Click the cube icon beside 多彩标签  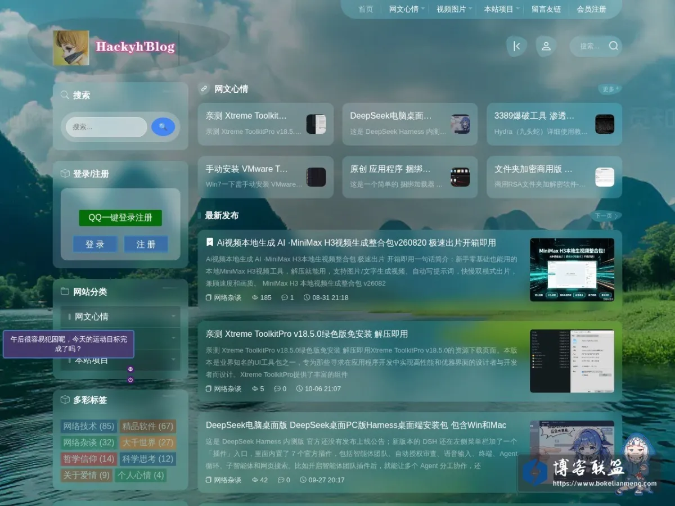(x=65, y=399)
